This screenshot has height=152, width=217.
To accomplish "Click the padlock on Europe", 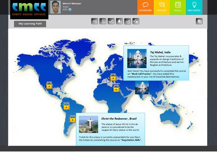I will (113, 77).
